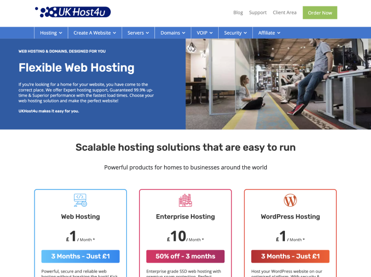
Task: Open the Client Area link
Action: (284, 12)
